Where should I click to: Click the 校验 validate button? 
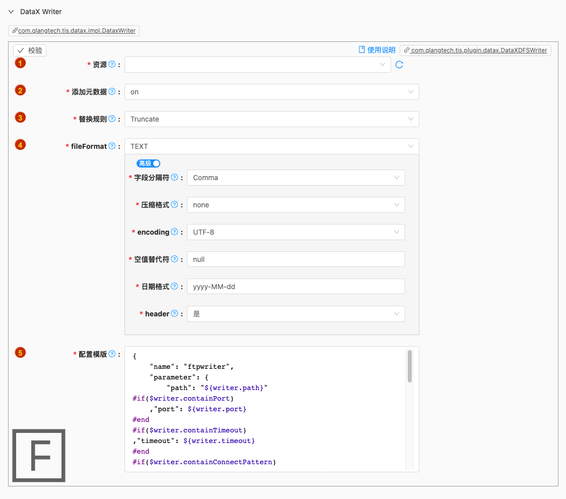pos(30,50)
